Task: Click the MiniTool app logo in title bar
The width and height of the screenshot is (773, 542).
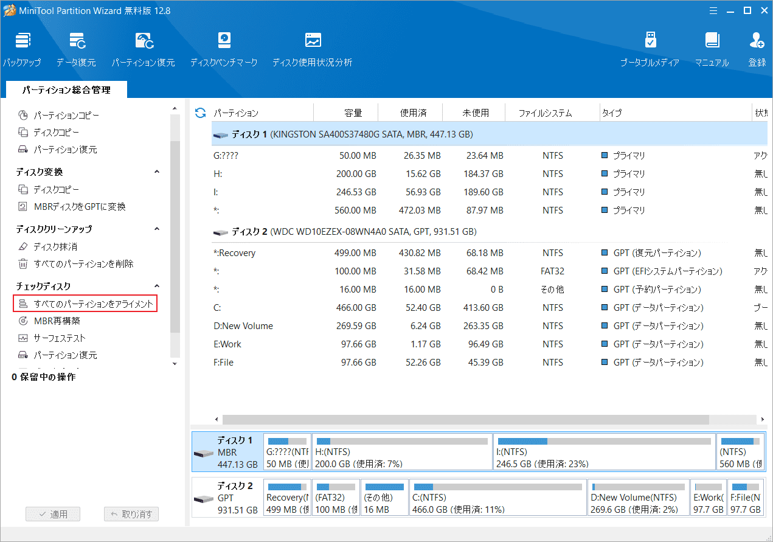Action: (x=10, y=10)
